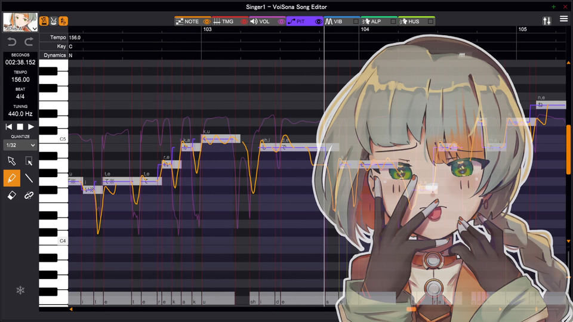Select the sh,i note block

pyautogui.click(x=270, y=147)
